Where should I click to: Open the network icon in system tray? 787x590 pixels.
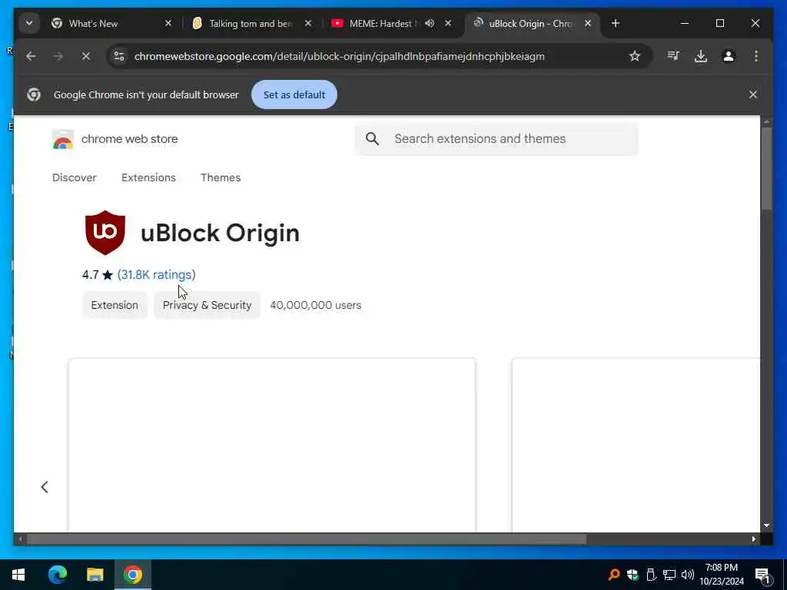point(669,575)
